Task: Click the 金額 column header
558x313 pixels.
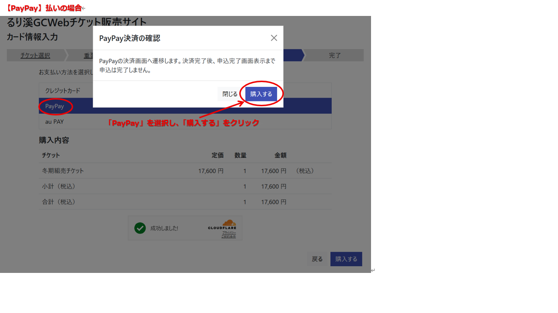Action: pyautogui.click(x=280, y=156)
